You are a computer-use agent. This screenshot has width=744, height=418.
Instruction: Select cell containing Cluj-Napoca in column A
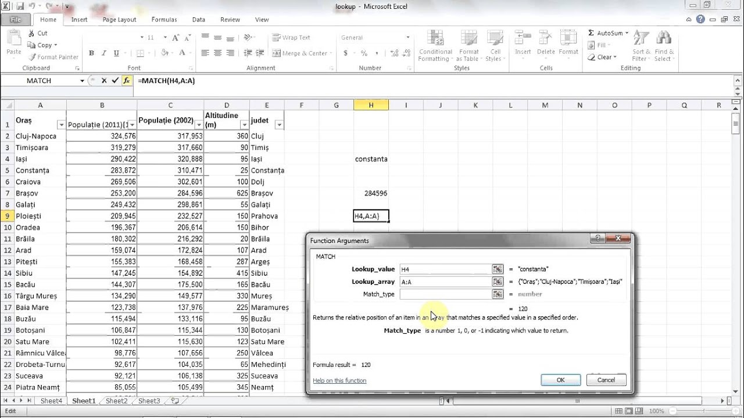pyautogui.click(x=40, y=136)
